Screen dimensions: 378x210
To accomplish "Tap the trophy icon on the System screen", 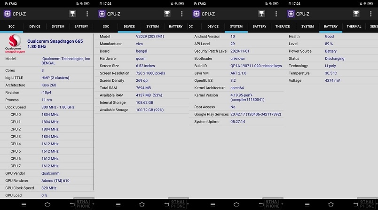I will tap(261, 14).
